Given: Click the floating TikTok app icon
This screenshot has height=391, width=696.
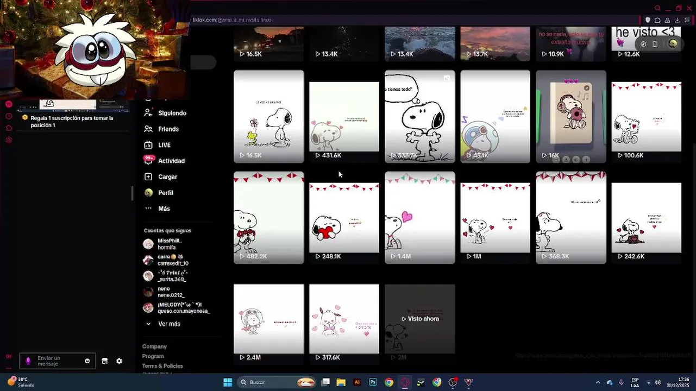Looking at the screenshot, I should click(643, 44).
